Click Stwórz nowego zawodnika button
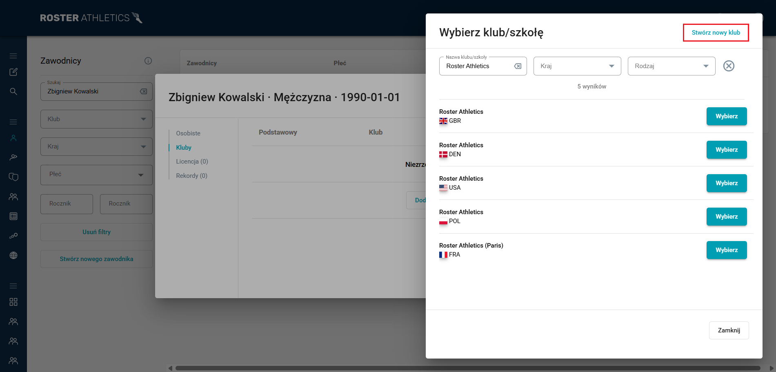The width and height of the screenshot is (776, 372). coord(96,259)
